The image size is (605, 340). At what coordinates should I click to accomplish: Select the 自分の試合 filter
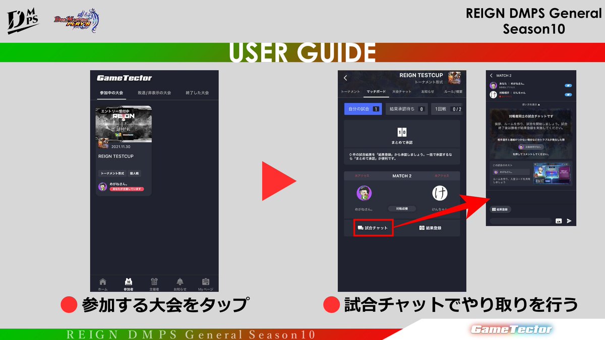coord(363,109)
